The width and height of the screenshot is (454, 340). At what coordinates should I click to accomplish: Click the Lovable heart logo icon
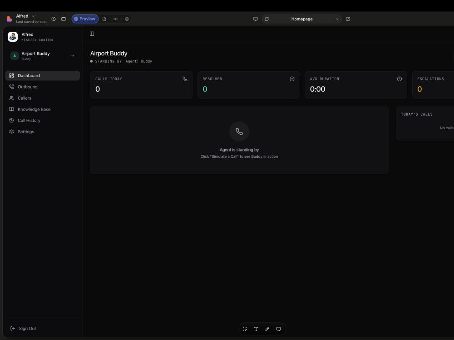(9, 19)
